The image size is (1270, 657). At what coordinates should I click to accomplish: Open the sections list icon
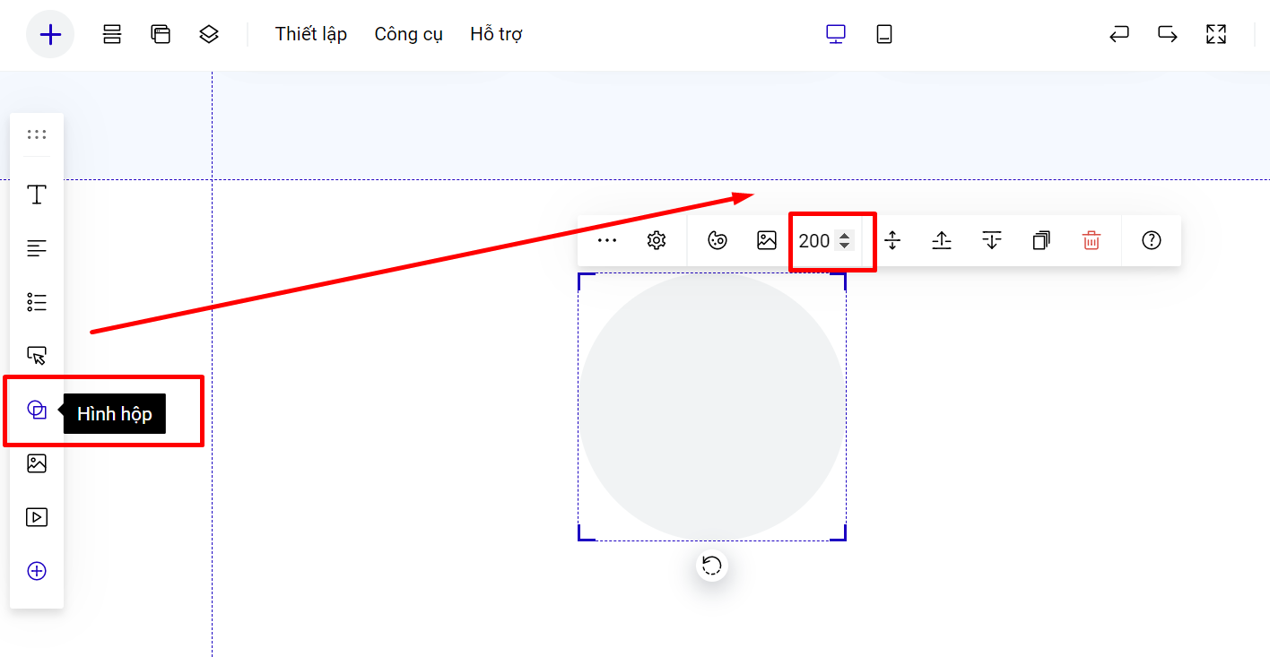tap(112, 35)
